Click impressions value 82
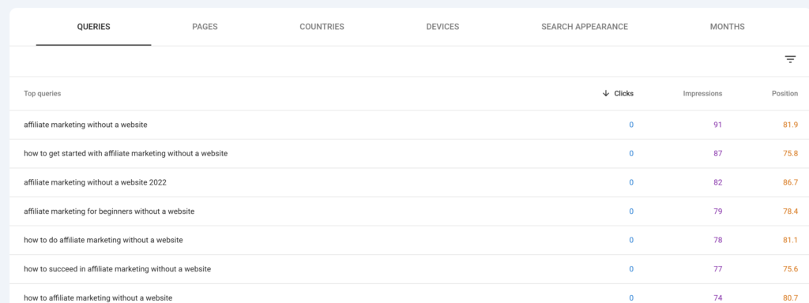The height and width of the screenshot is (303, 809). pyautogui.click(x=717, y=182)
